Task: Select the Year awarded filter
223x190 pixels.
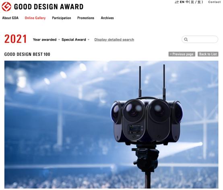Action: (x=45, y=40)
